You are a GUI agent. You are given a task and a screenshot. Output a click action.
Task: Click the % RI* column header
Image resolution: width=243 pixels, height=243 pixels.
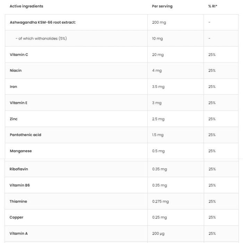(x=212, y=6)
